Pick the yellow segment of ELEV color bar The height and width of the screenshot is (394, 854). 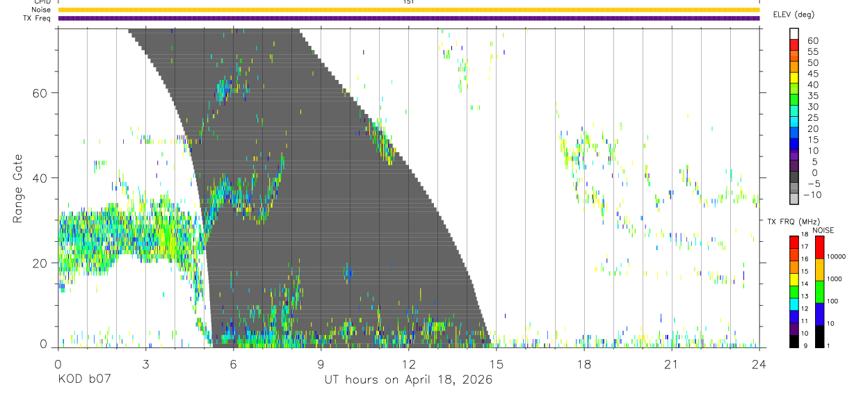(x=794, y=79)
